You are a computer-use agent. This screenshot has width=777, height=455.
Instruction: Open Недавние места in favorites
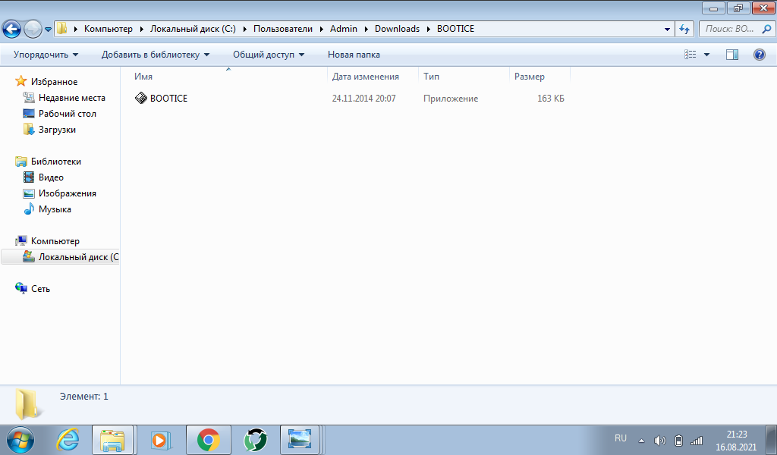(x=72, y=98)
